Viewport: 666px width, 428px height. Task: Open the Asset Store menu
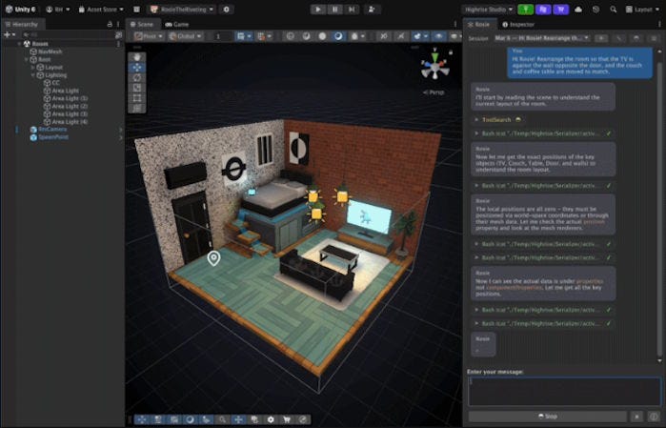click(101, 10)
